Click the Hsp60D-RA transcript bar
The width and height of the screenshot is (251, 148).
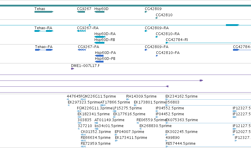coord(100,37)
